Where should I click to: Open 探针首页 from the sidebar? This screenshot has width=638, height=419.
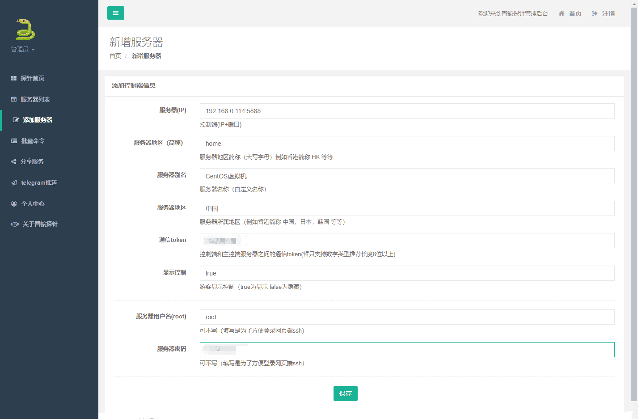[32, 78]
